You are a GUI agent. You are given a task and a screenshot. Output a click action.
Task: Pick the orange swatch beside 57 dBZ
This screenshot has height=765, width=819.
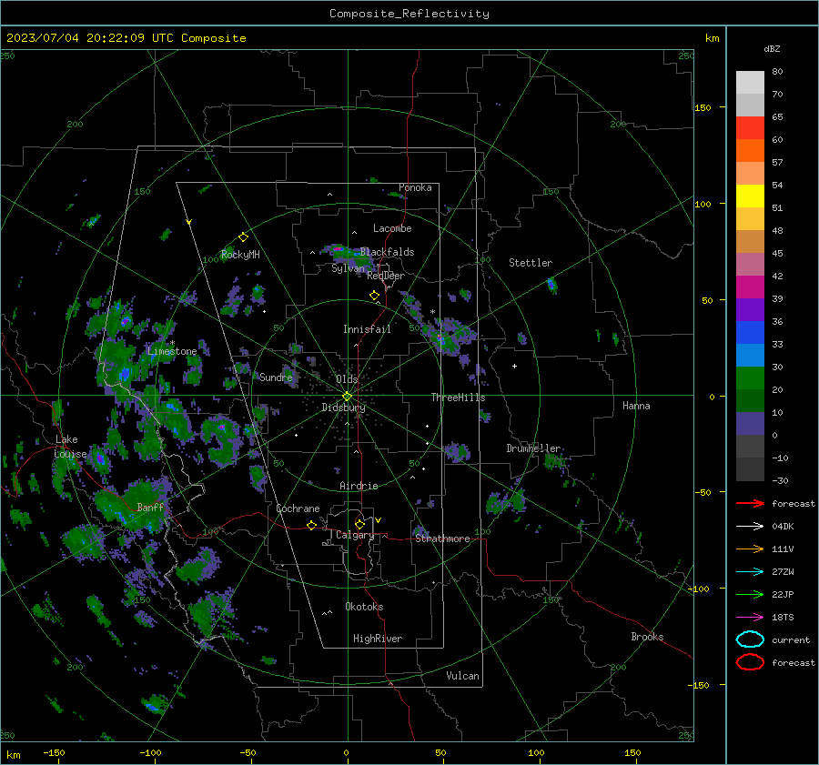coord(750,150)
